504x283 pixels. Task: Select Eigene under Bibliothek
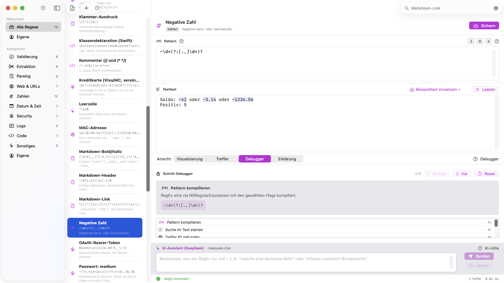pos(33,37)
